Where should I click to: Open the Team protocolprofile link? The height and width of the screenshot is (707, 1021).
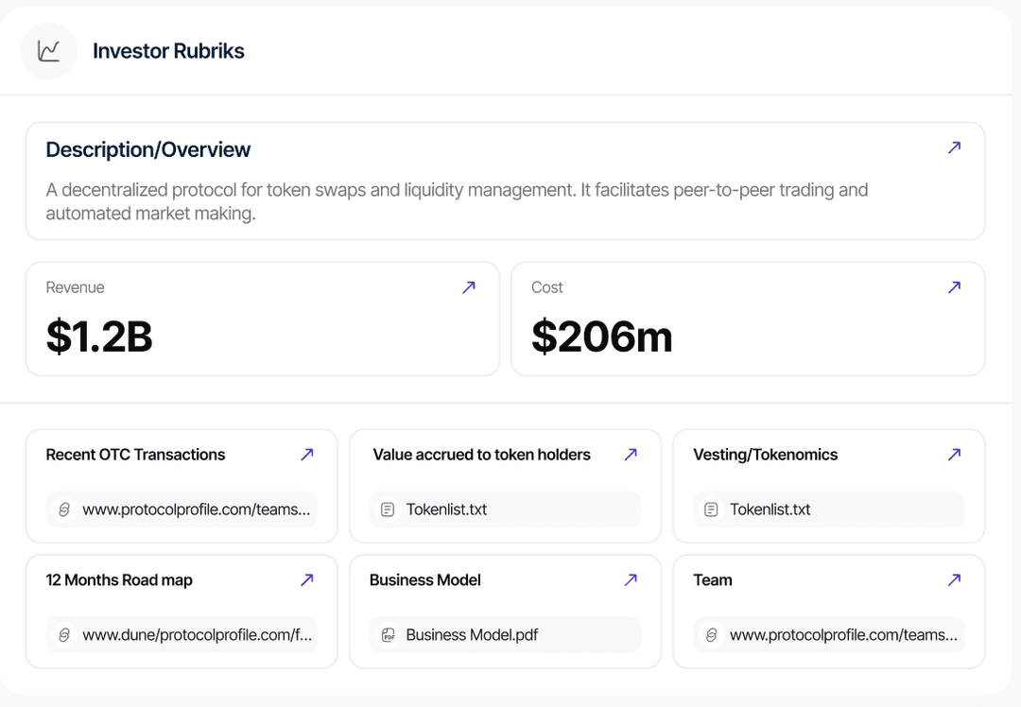coord(843,635)
